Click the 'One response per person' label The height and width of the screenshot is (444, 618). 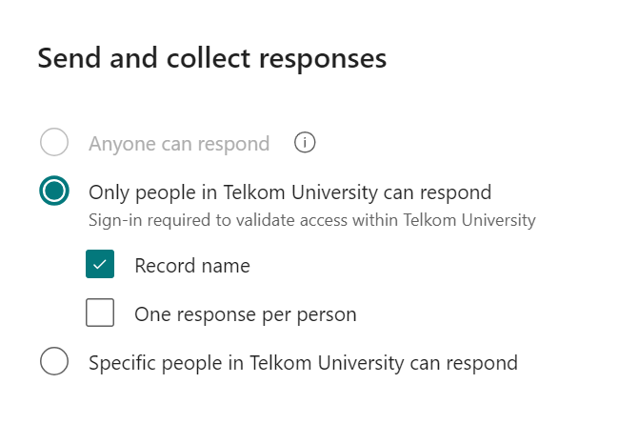(x=246, y=313)
